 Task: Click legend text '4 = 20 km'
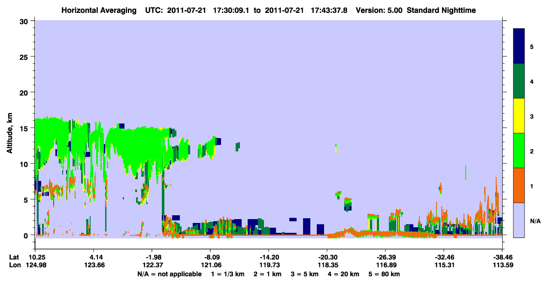(x=344, y=274)
